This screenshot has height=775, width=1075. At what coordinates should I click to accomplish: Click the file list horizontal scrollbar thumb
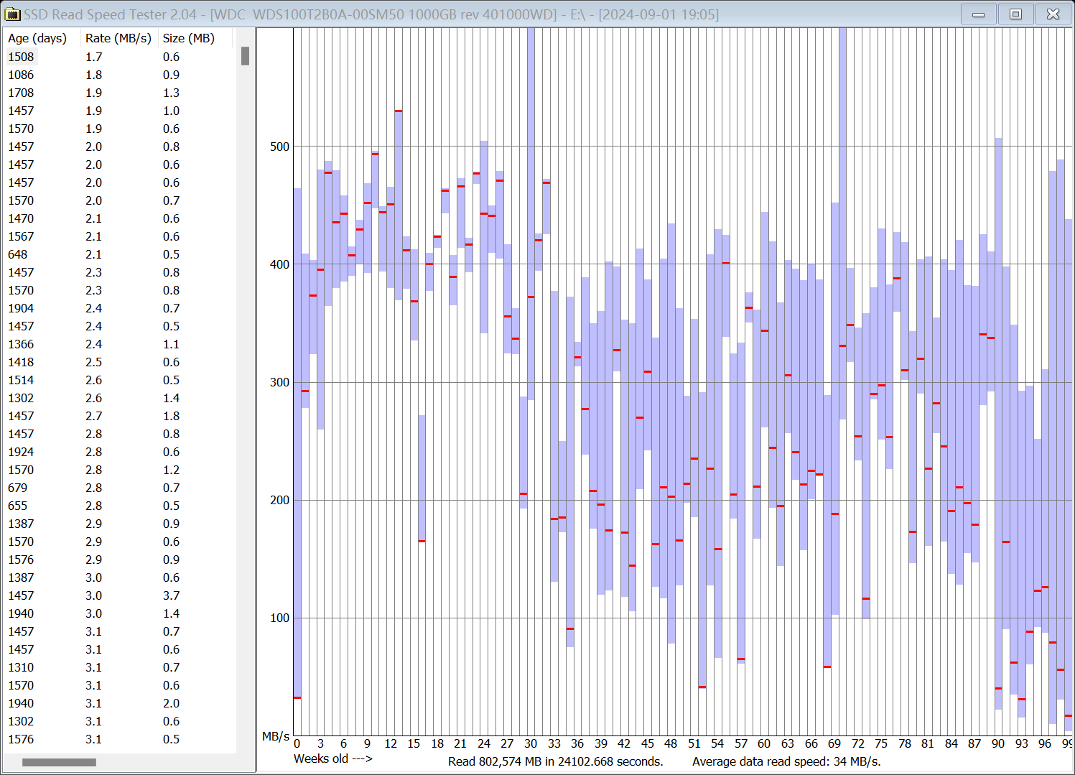click(x=59, y=762)
